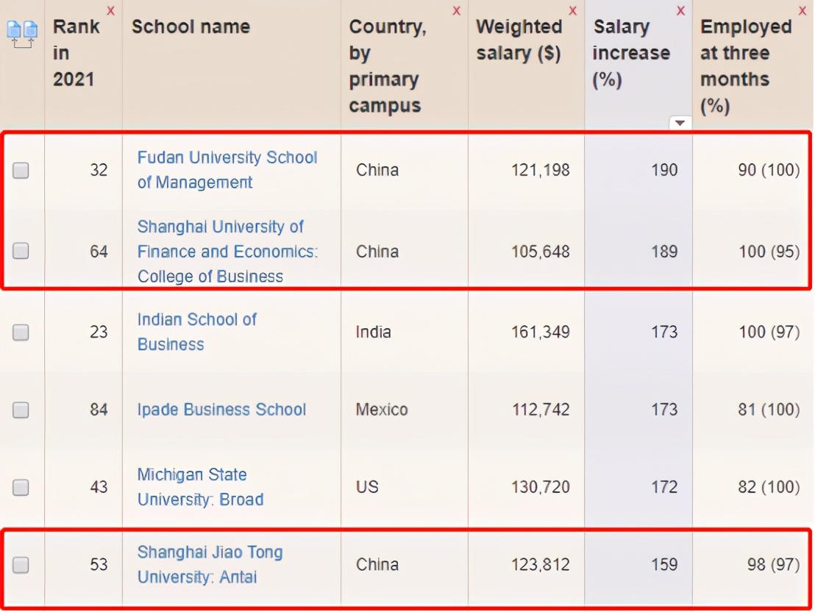Click the compare schools icon
This screenshot has width=815, height=612.
(21, 34)
